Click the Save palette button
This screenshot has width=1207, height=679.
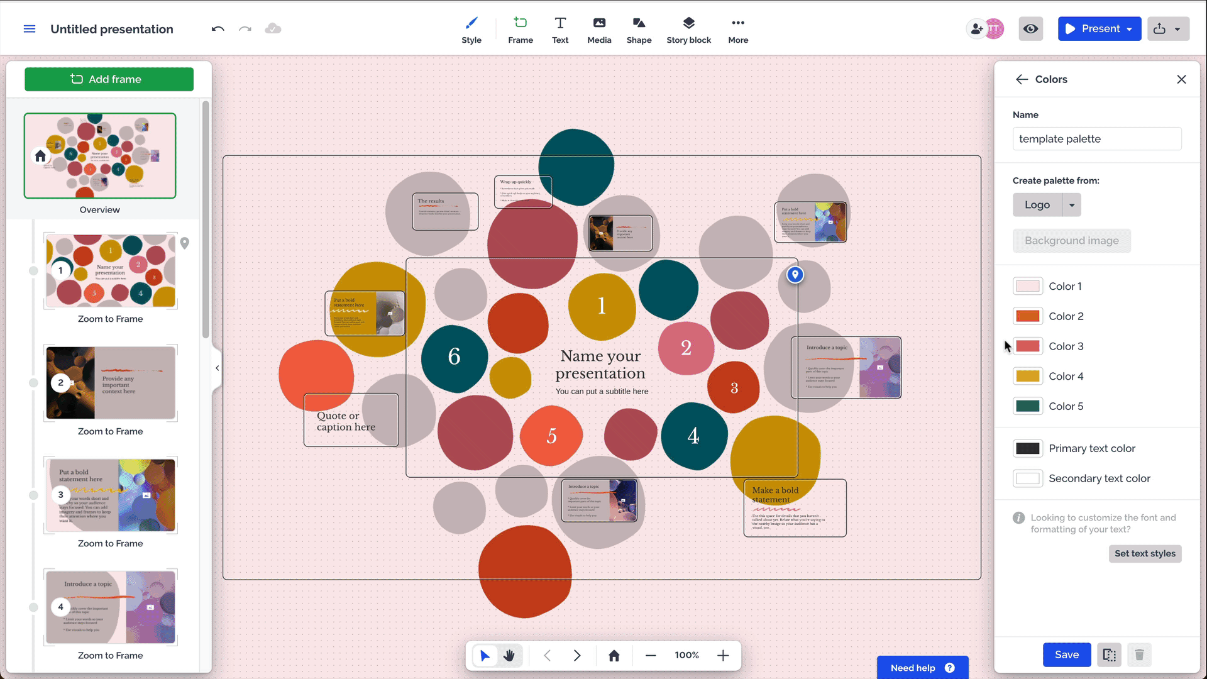tap(1066, 655)
